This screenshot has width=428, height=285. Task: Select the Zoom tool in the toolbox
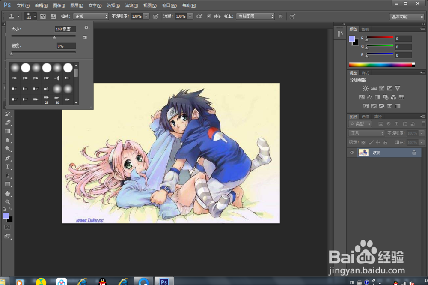pos(8,202)
